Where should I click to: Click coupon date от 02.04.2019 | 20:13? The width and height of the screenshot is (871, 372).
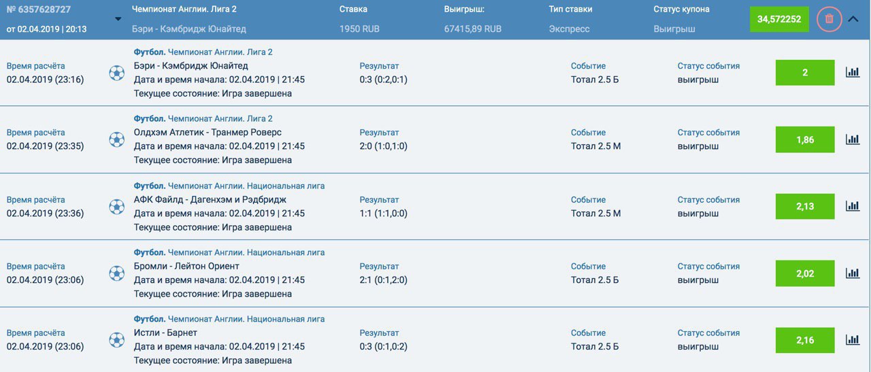pyautogui.click(x=46, y=29)
